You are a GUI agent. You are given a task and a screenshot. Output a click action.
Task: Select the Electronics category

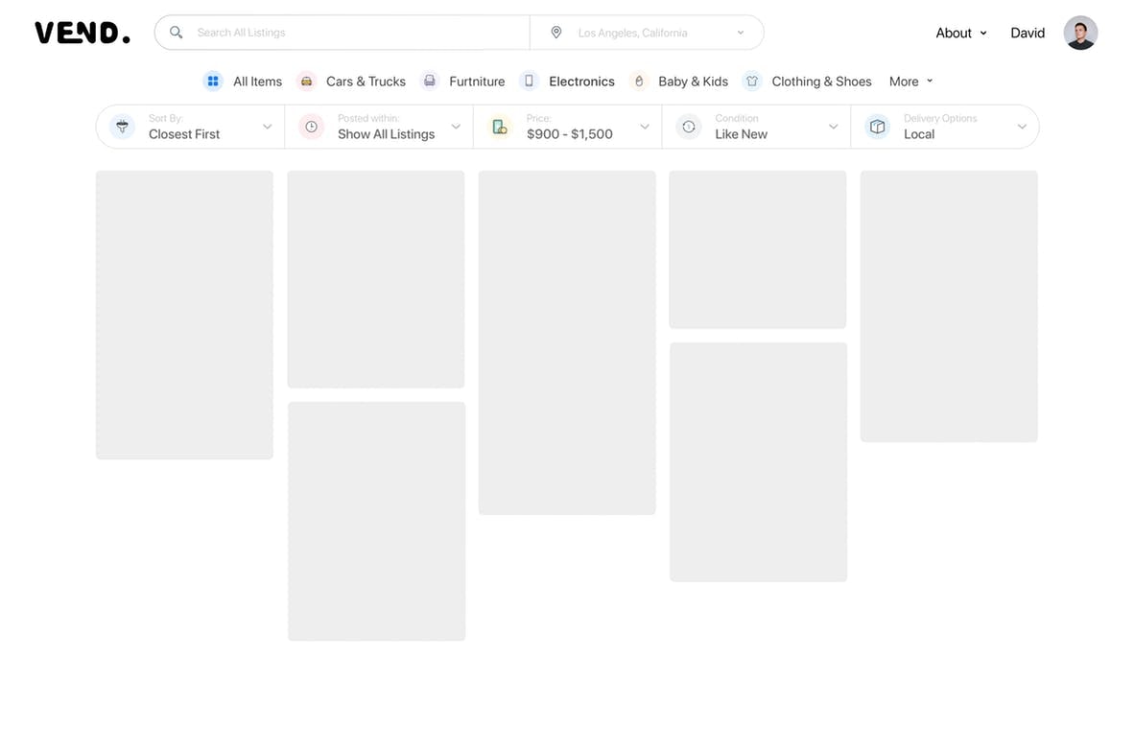click(x=568, y=81)
